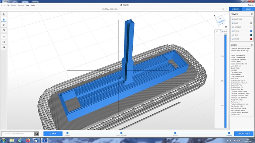
Task: Go back with menu bar left arrow
Action: (x=1, y=6)
